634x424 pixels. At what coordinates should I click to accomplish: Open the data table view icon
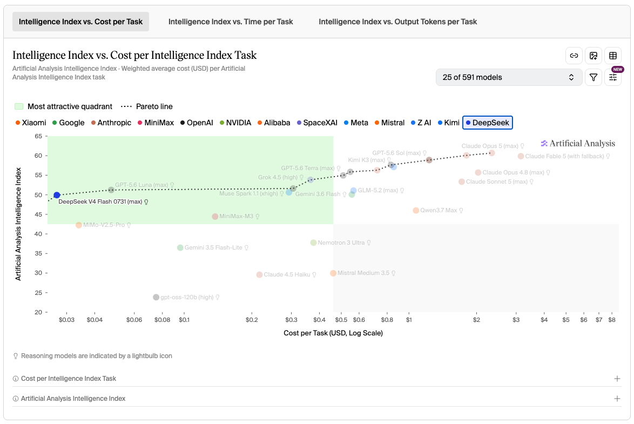tap(613, 56)
